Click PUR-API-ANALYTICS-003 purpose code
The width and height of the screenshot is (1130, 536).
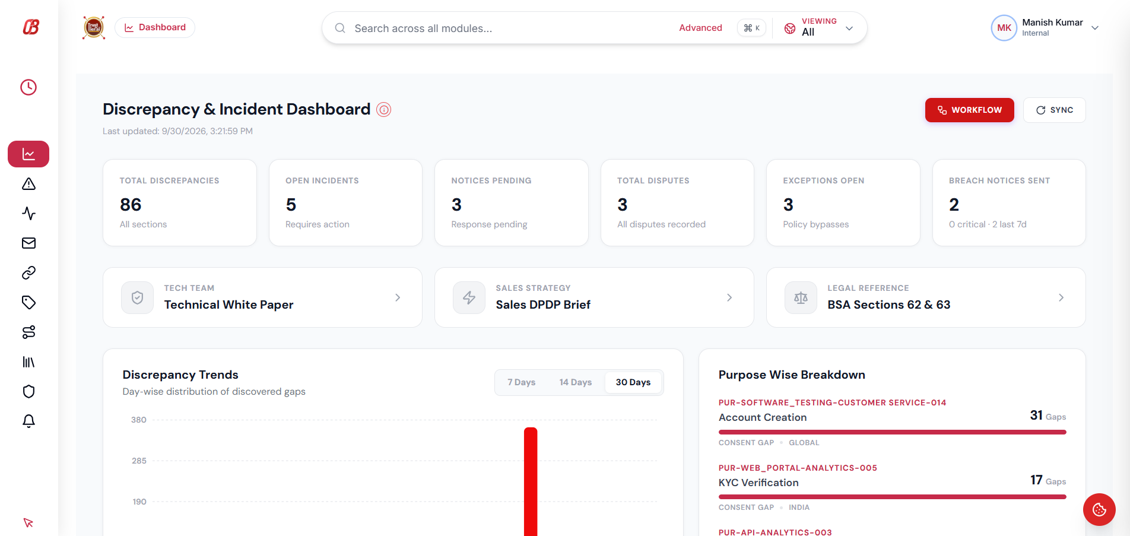click(775, 532)
